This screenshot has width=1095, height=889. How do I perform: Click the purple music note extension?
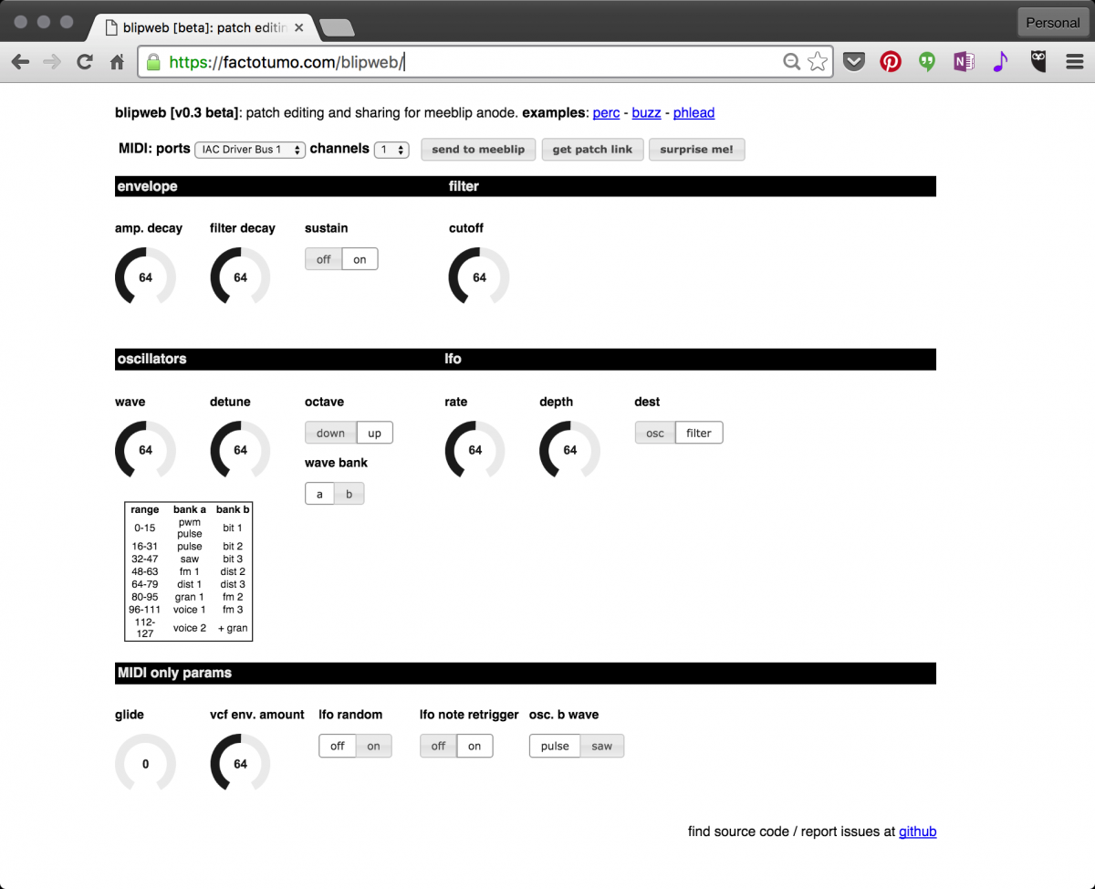click(x=1000, y=62)
